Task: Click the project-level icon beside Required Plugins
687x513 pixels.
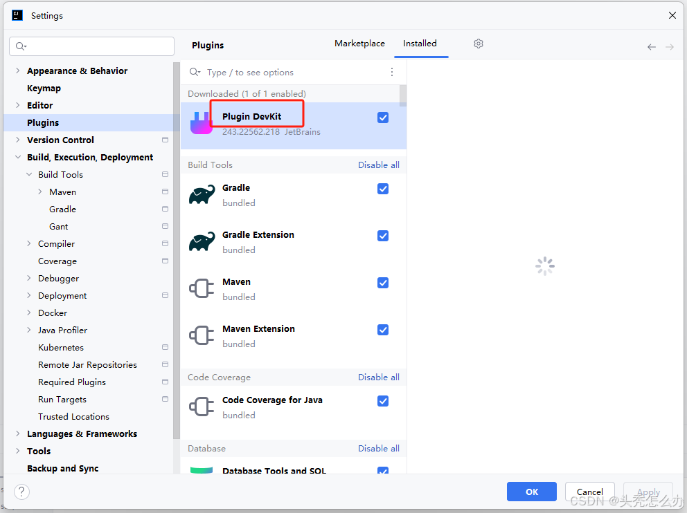Action: pyautogui.click(x=166, y=382)
